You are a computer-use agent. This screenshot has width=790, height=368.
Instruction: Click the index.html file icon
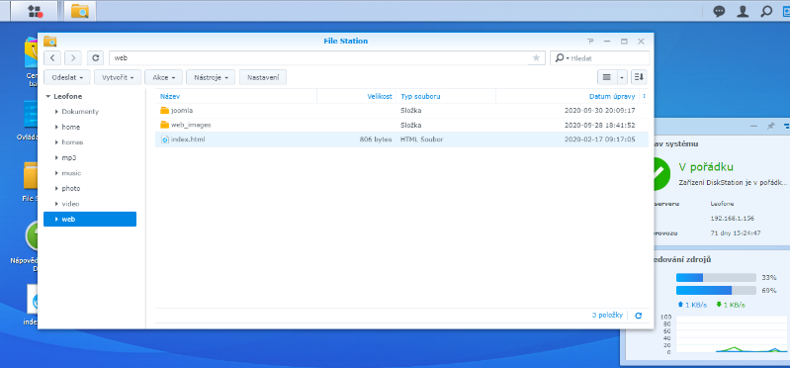[164, 139]
